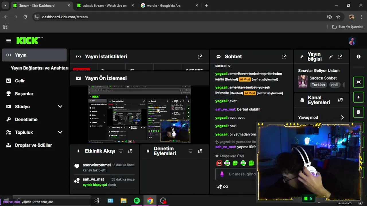Click the channel points icon below chat input
Screen dimensions: 367x206
tap(220, 187)
